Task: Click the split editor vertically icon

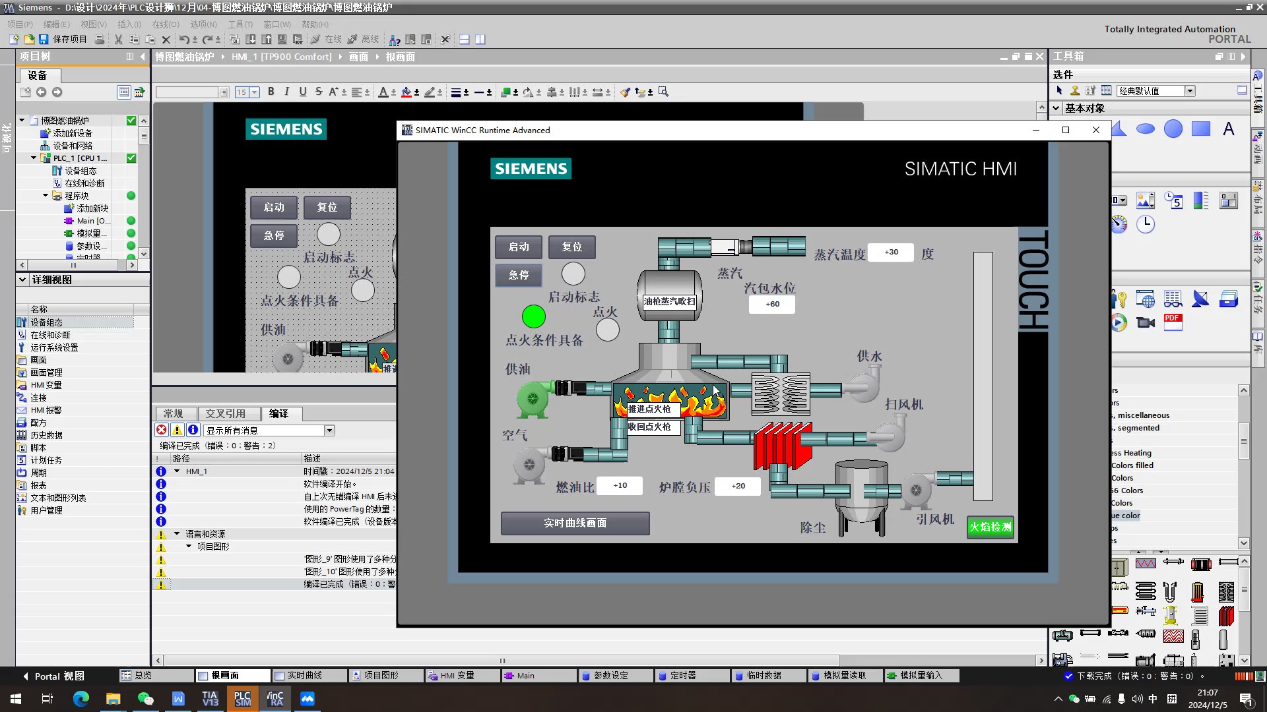Action: (480, 40)
